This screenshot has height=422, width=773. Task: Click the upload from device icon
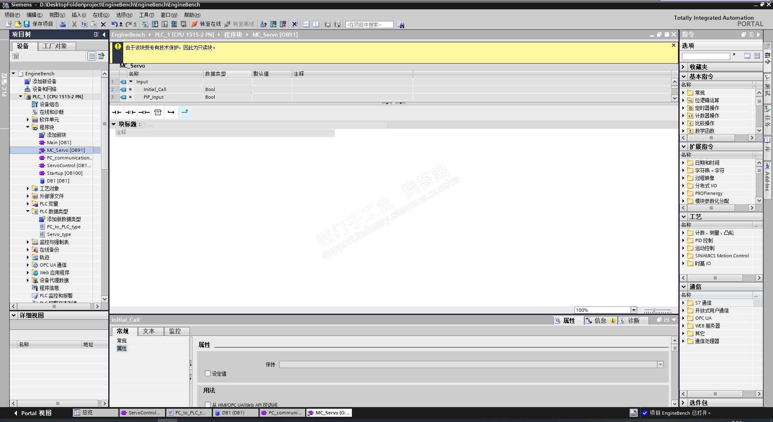click(x=165, y=24)
